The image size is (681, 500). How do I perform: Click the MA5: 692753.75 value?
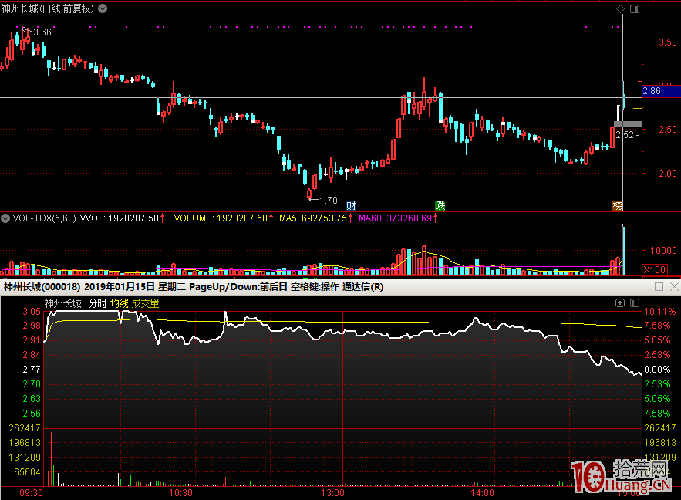(x=313, y=218)
